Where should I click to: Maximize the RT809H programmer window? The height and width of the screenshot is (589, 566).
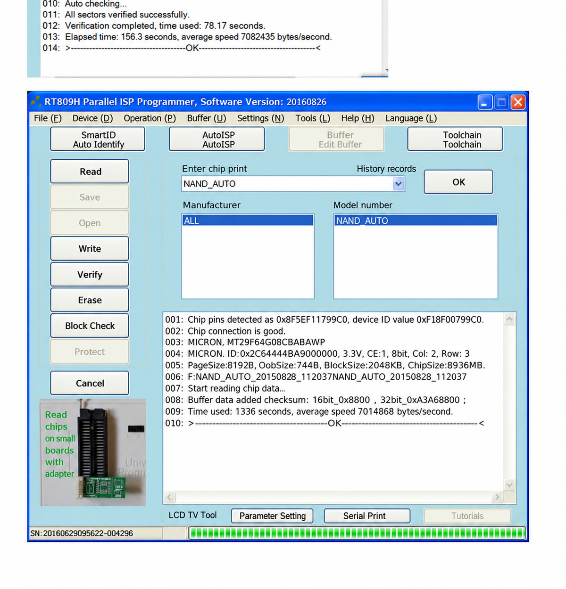tap(501, 102)
